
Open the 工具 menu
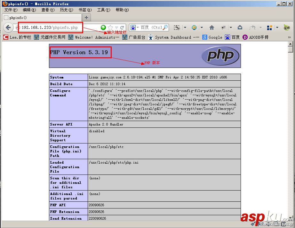[104, 10]
